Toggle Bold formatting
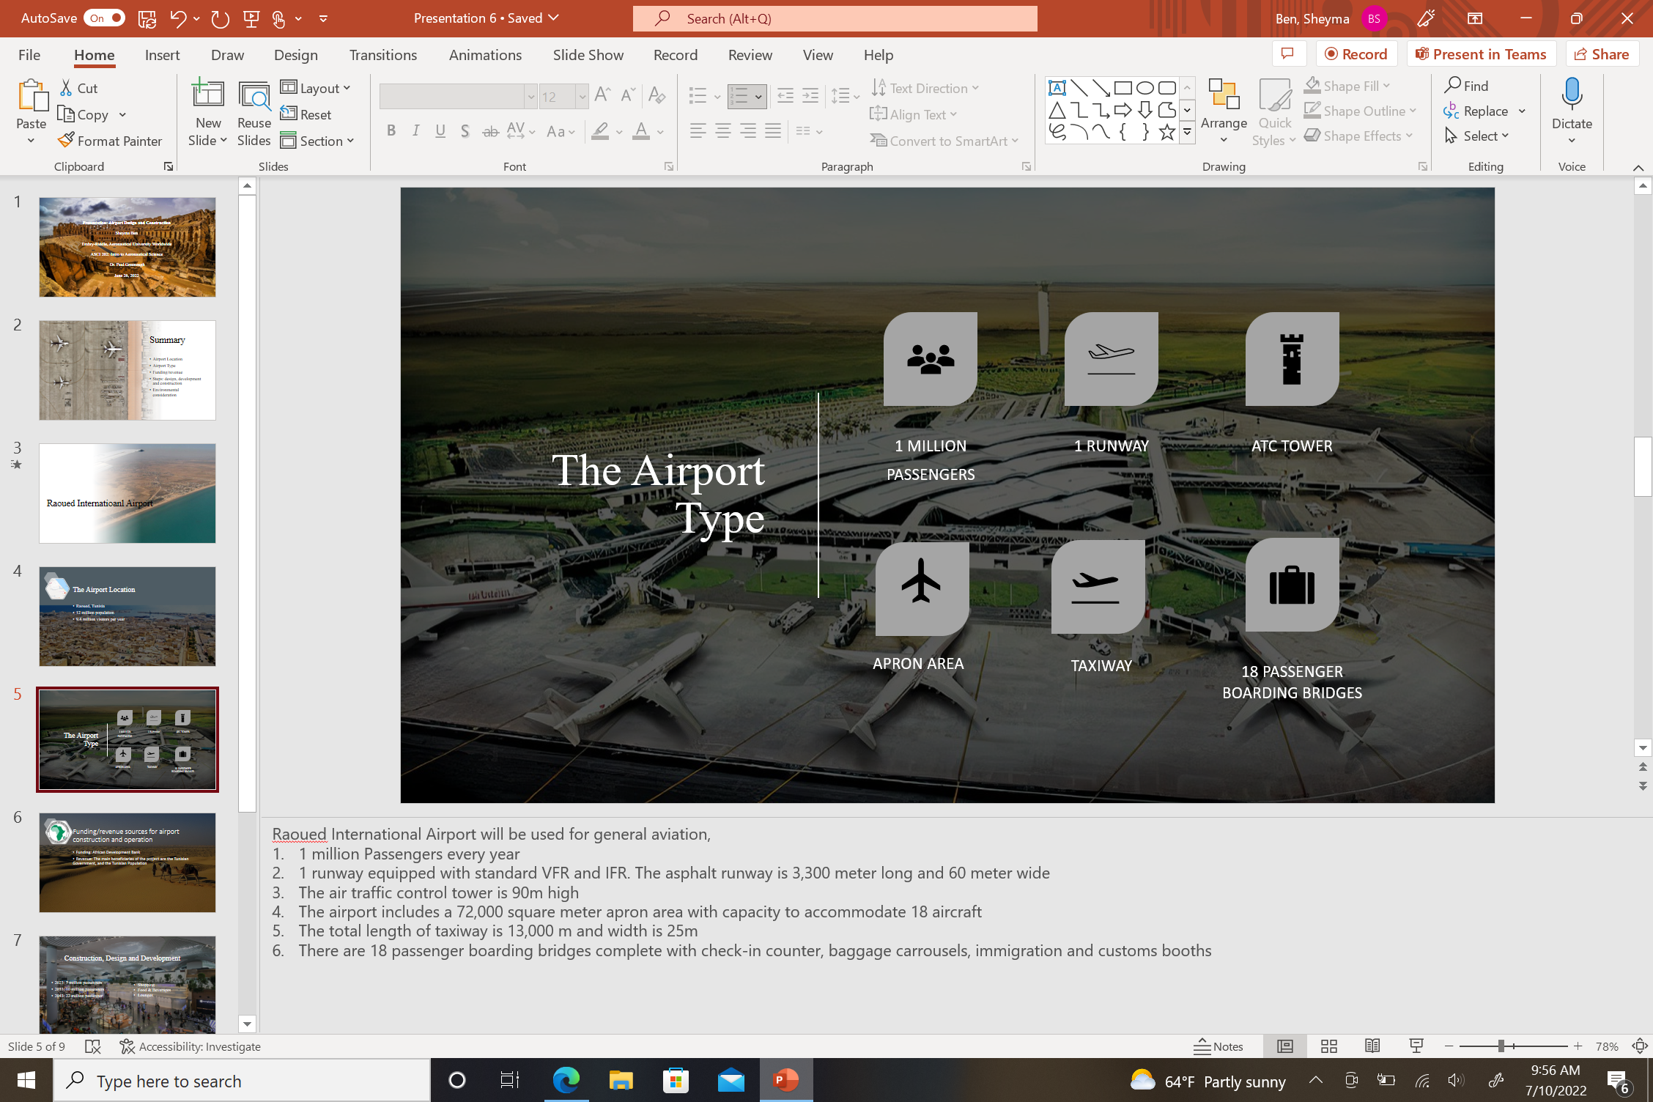The width and height of the screenshot is (1653, 1102). pyautogui.click(x=391, y=131)
